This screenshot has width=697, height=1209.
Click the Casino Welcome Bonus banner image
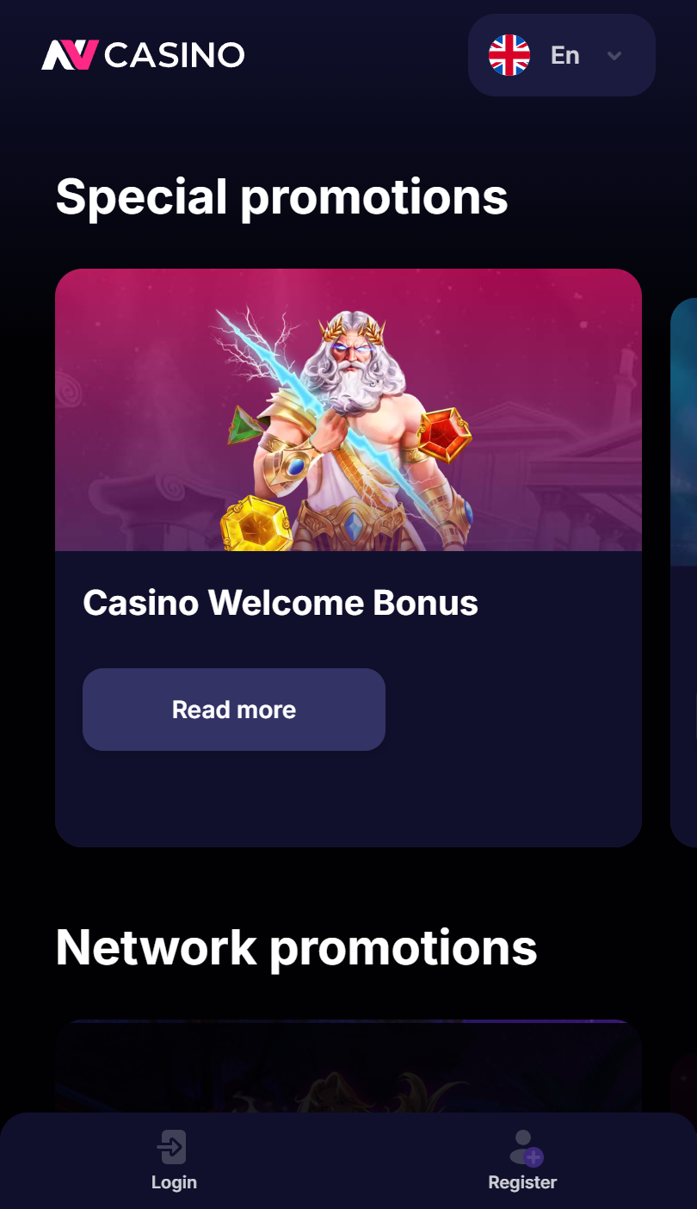tap(348, 410)
